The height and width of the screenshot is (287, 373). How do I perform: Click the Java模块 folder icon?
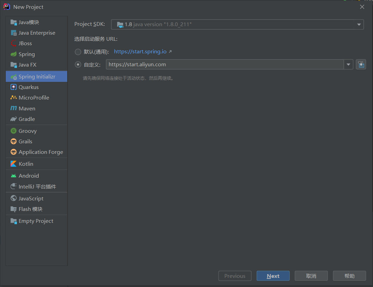pos(14,22)
